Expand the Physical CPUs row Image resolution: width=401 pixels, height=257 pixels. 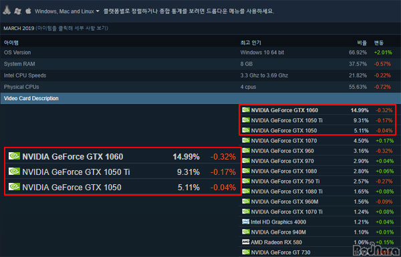coord(200,87)
